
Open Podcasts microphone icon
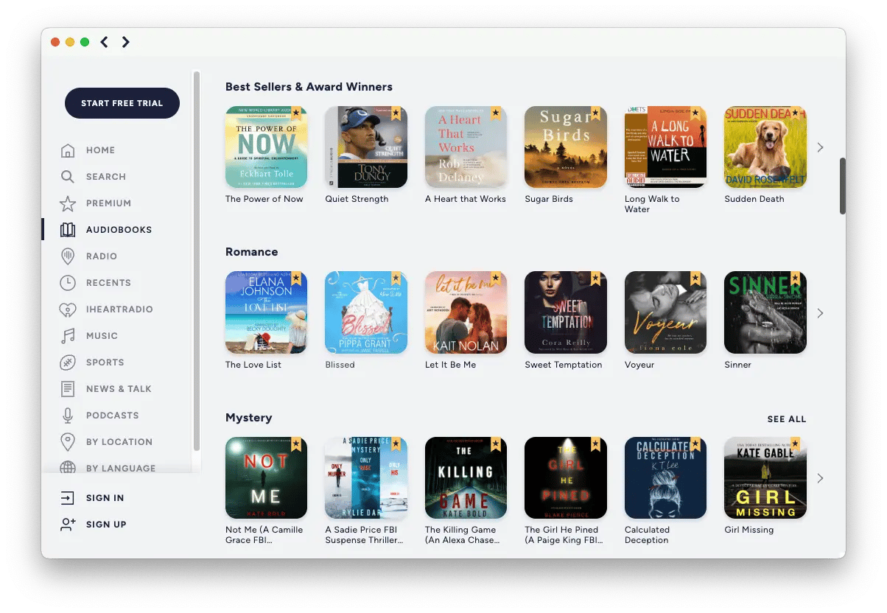coord(68,416)
